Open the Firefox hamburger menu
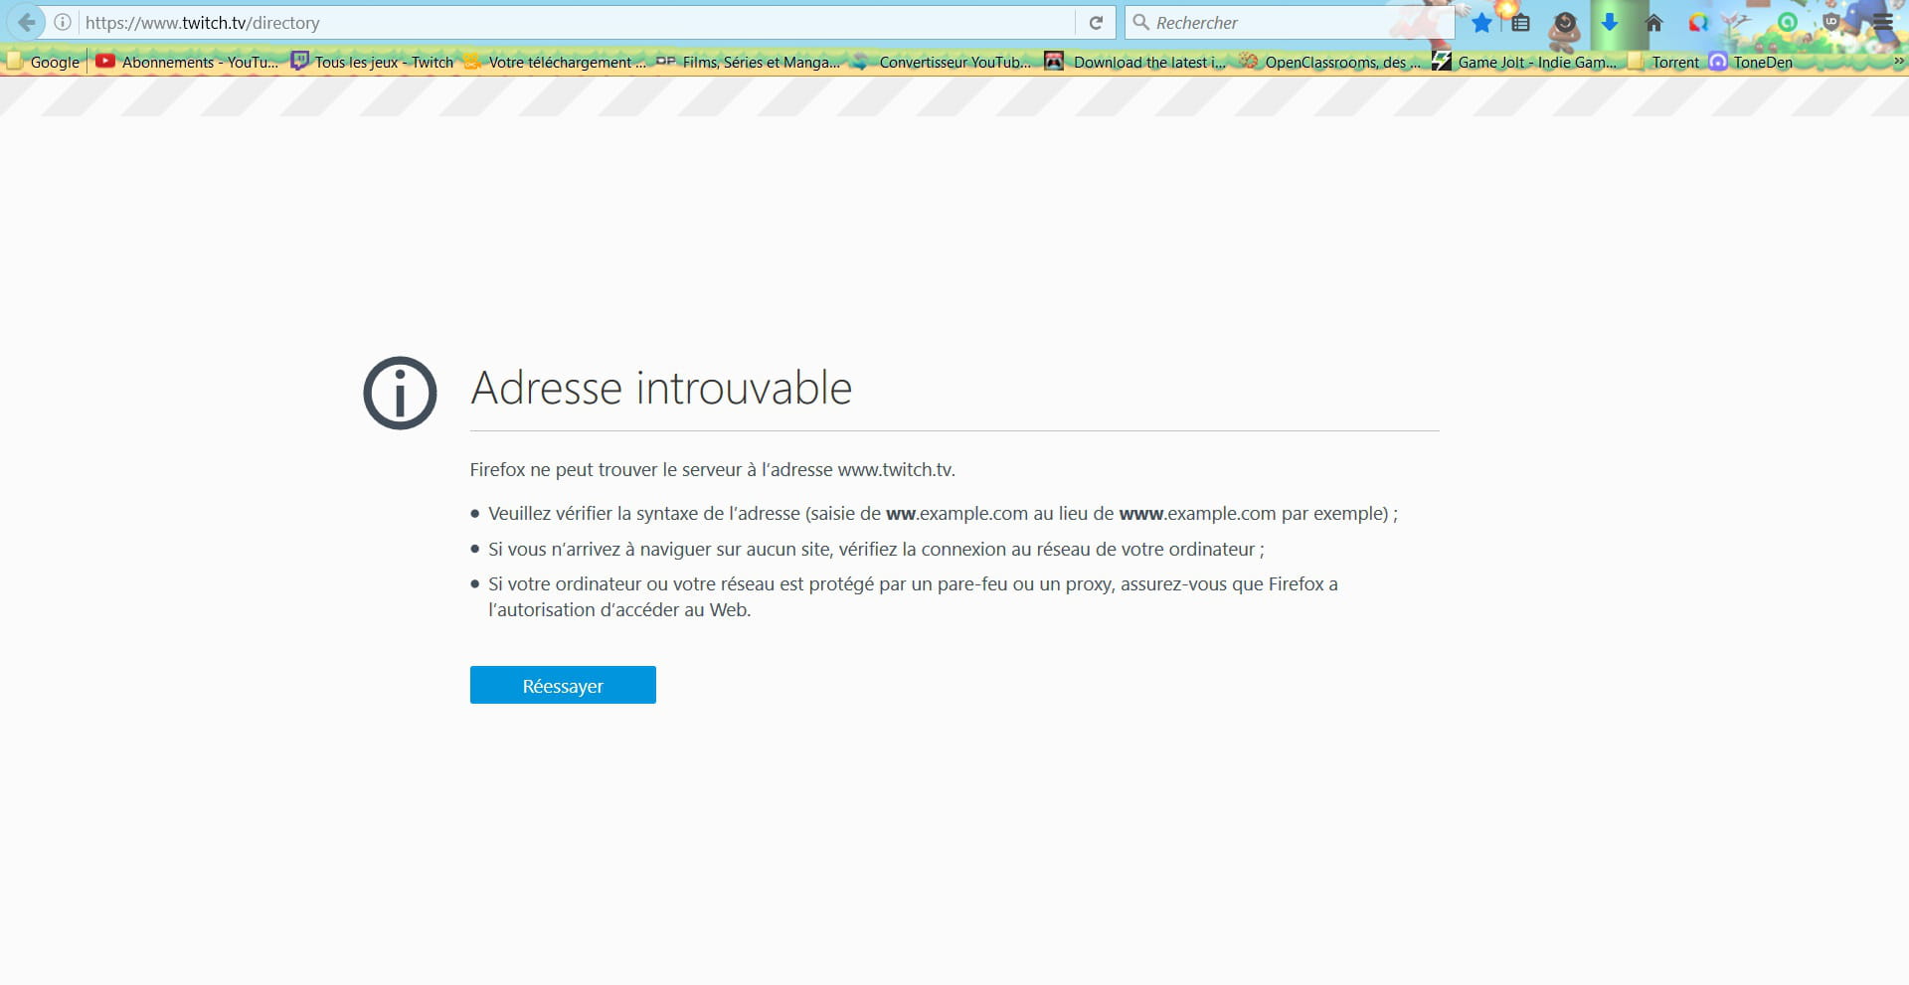This screenshot has height=985, width=1909. coord(1882,22)
